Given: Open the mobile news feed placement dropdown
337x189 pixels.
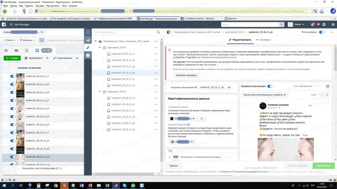Looking at the screenshot, I should tap(265, 95).
